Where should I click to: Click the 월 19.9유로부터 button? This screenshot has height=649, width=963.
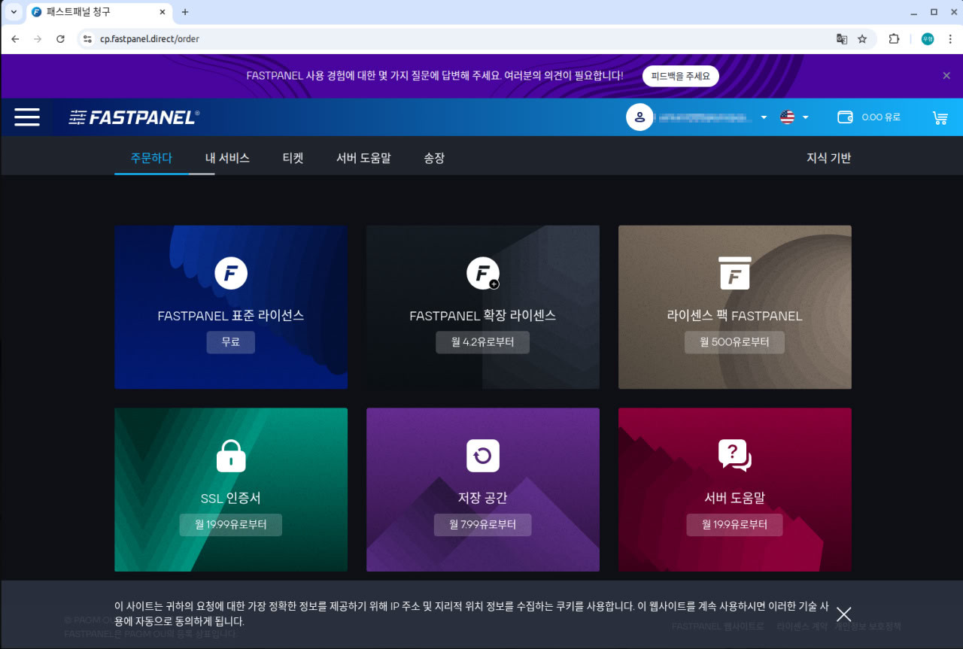734,525
